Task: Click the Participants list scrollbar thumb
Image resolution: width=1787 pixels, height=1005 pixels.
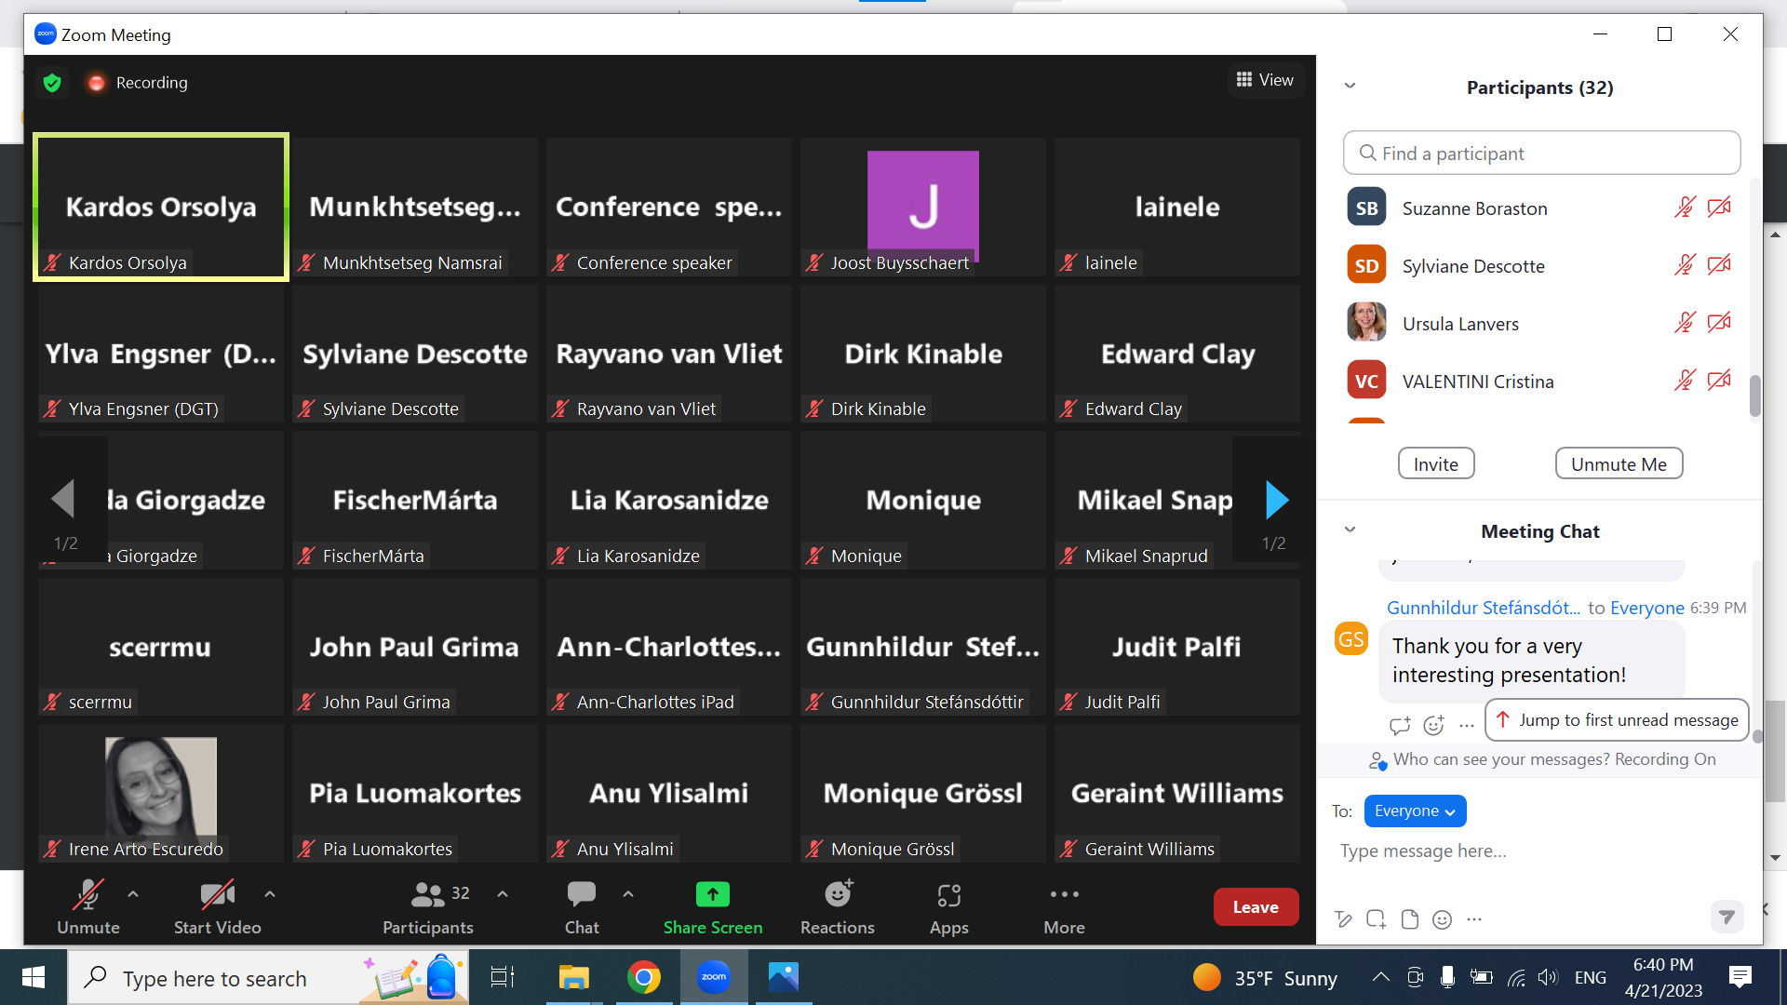Action: coord(1755,396)
